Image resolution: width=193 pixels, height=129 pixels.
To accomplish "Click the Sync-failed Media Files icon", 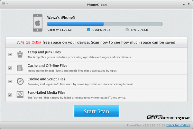I will (x=20, y=95).
